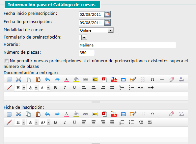Open font size dropdown in Documentación editor

click(x=45, y=88)
